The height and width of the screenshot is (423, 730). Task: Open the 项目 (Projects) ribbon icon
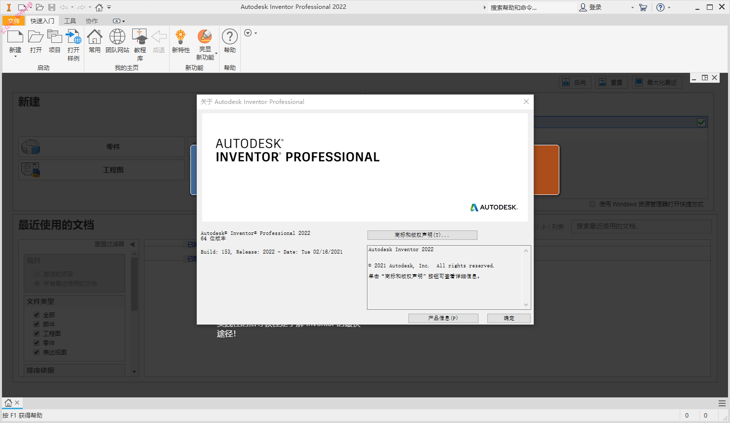(54, 36)
